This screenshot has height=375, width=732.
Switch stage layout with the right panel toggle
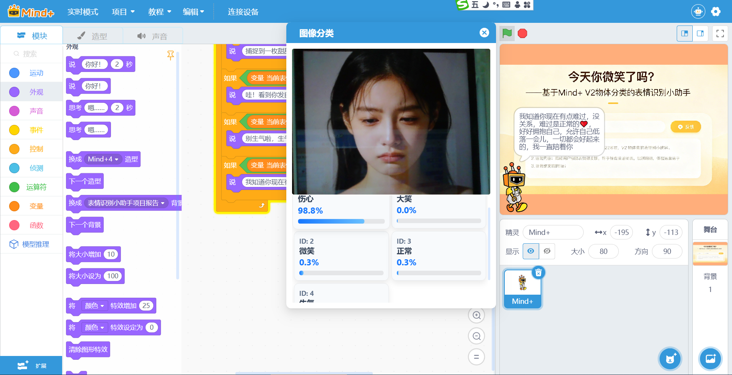[700, 34]
